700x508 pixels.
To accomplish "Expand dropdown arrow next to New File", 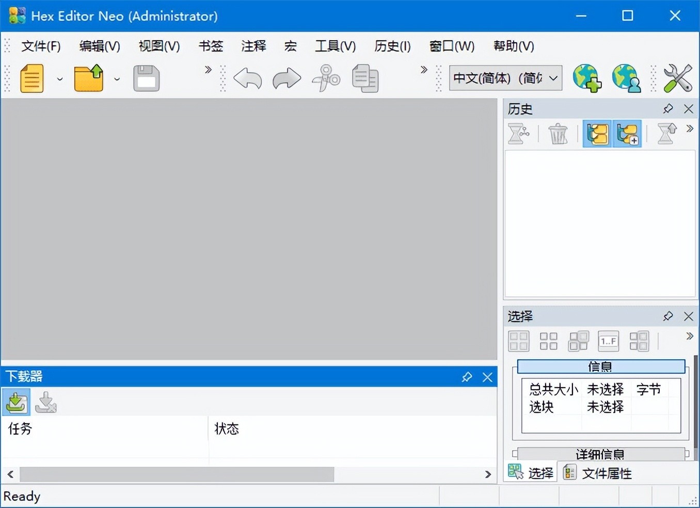I will tap(60, 79).
